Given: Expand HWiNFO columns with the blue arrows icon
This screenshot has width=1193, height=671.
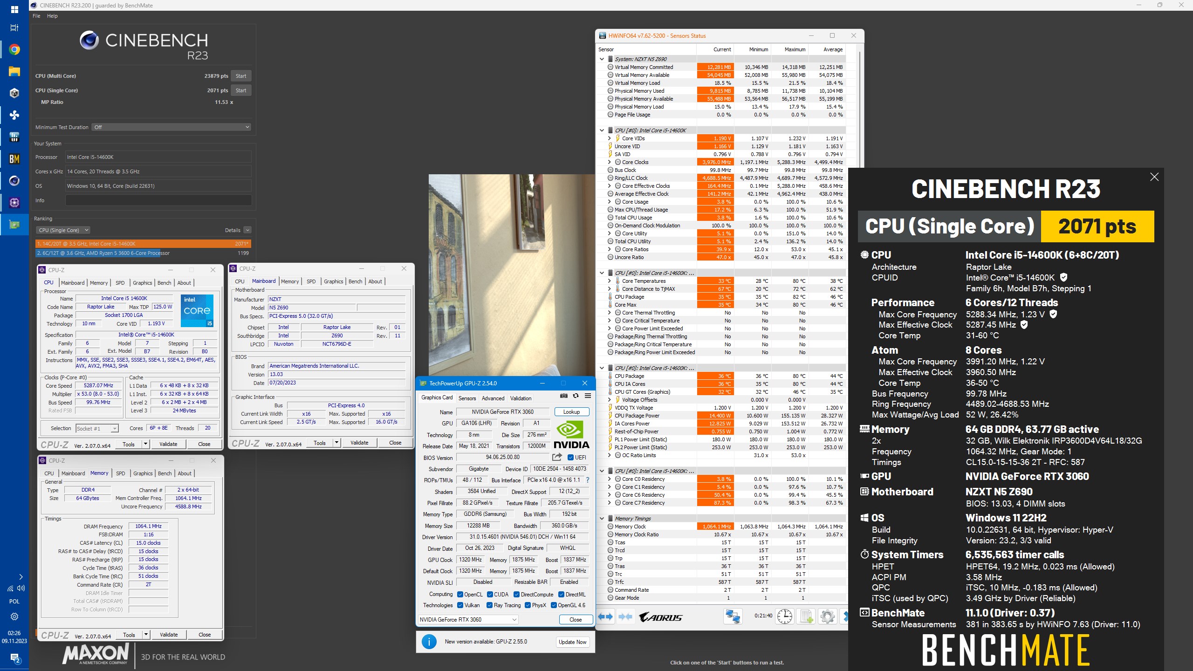Looking at the screenshot, I should tap(605, 616).
